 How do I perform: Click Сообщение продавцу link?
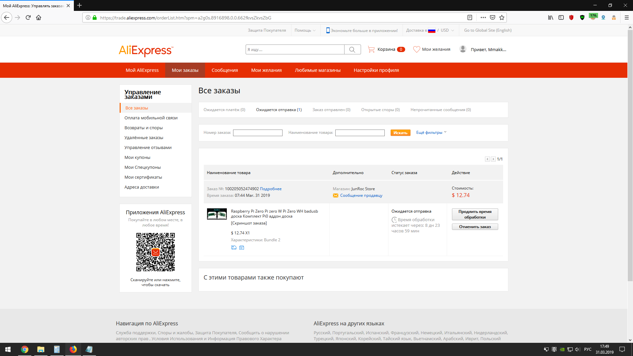(361, 195)
